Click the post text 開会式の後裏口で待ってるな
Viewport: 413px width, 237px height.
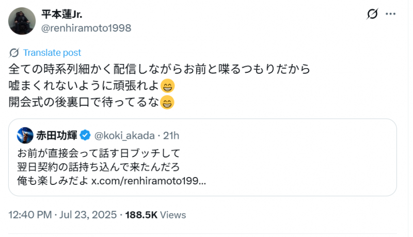click(x=85, y=102)
